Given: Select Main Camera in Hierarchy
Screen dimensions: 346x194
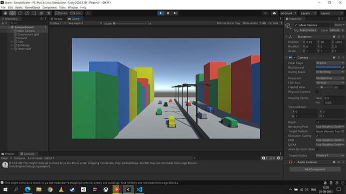Looking at the screenshot, I should pyautogui.click(x=26, y=31).
